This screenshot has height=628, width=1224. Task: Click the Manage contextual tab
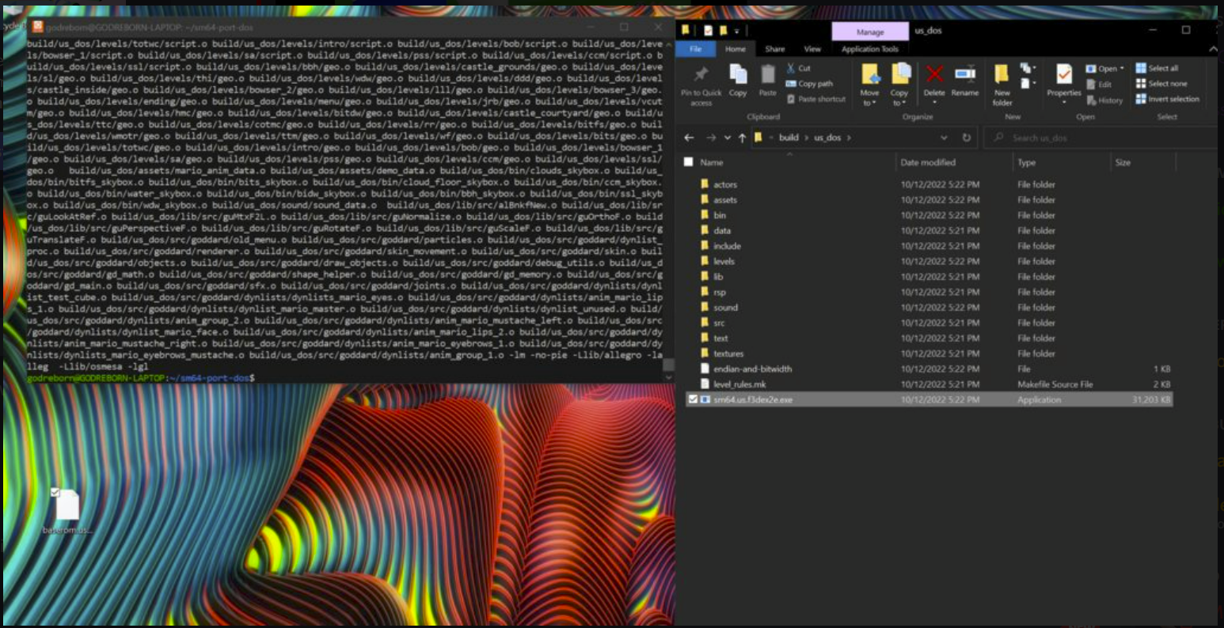pyautogui.click(x=870, y=32)
